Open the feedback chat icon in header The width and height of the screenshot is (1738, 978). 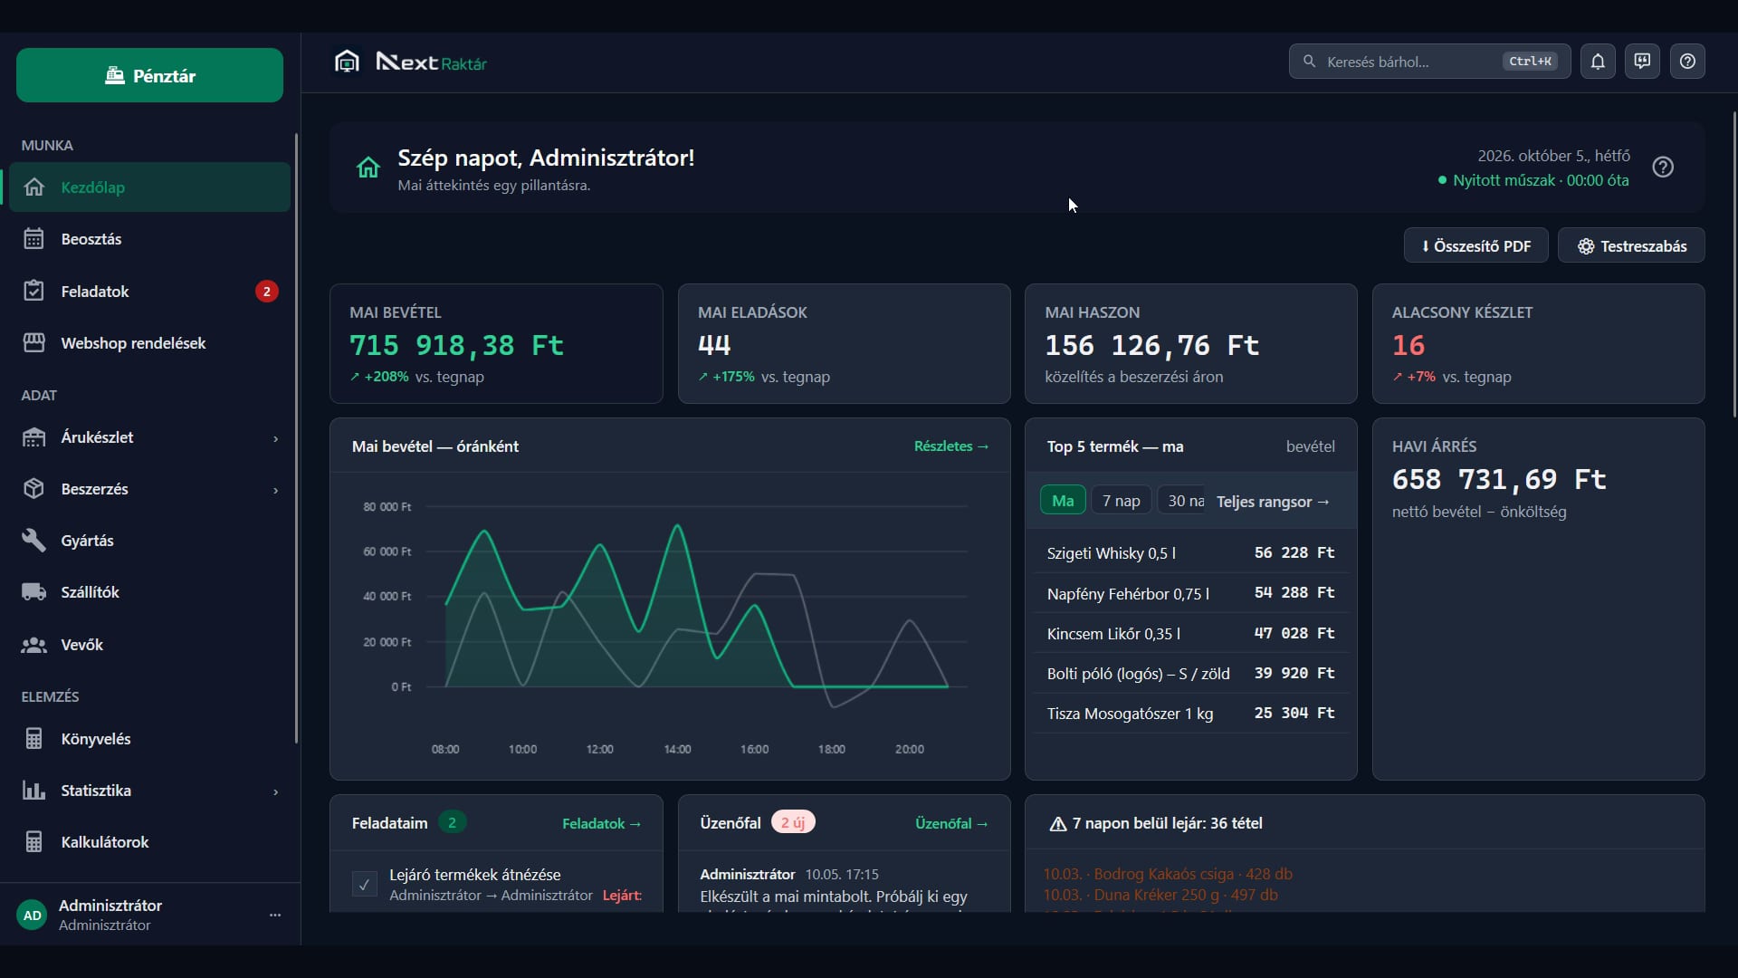pyautogui.click(x=1642, y=62)
